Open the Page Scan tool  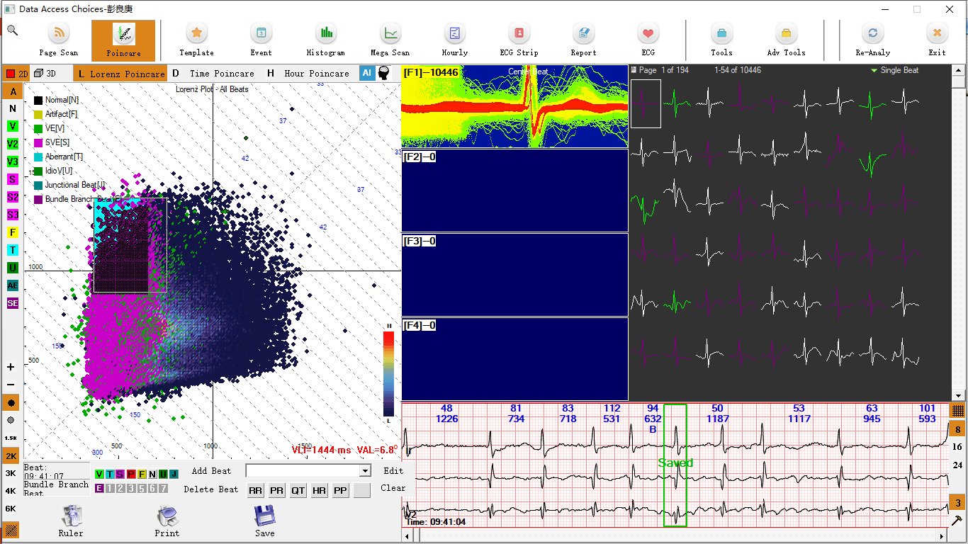pyautogui.click(x=59, y=40)
